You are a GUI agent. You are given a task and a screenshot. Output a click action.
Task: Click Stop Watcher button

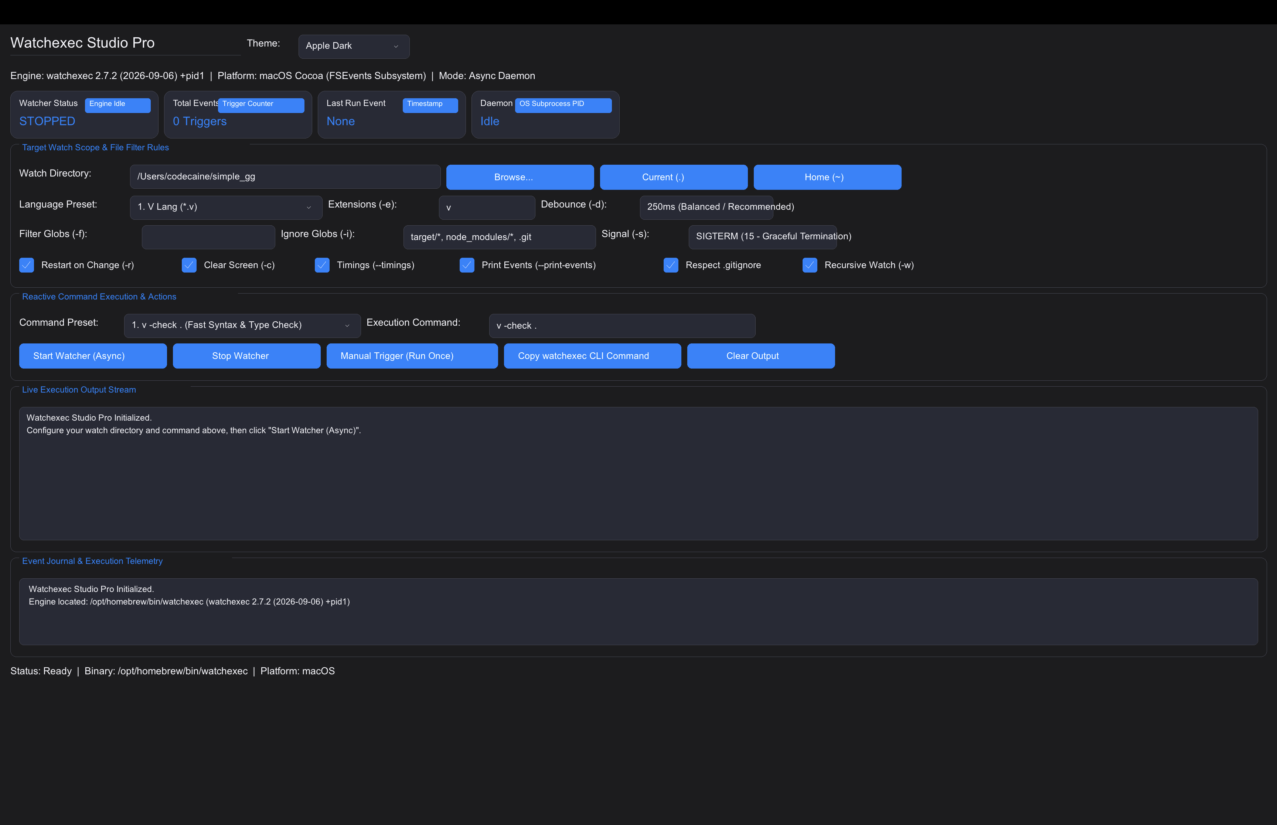[246, 356]
